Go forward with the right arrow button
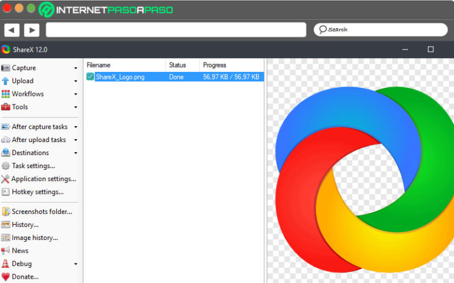 [32, 29]
